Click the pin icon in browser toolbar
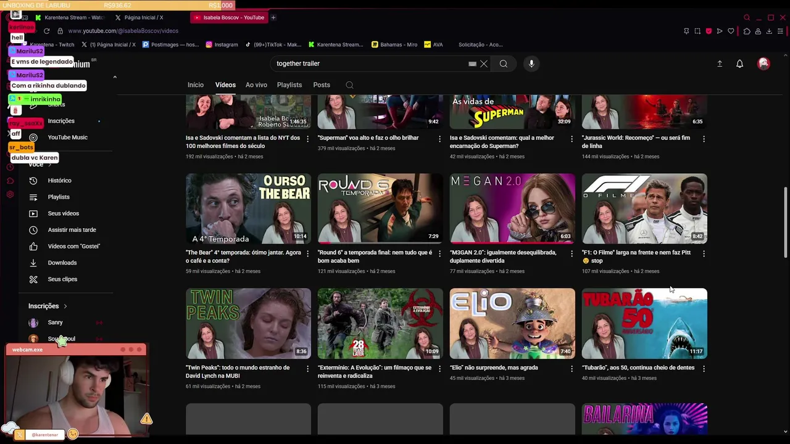The image size is (790, 444). pos(686,31)
